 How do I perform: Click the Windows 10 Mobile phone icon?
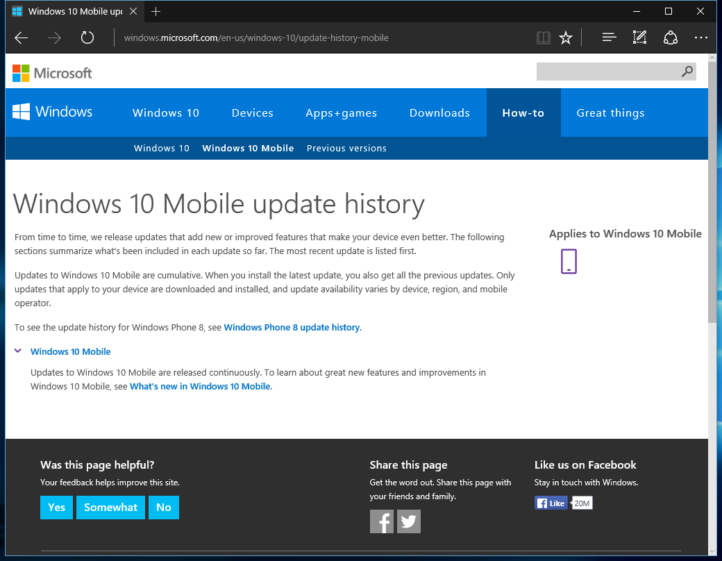click(x=569, y=261)
